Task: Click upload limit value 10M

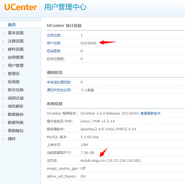Action: point(84,145)
